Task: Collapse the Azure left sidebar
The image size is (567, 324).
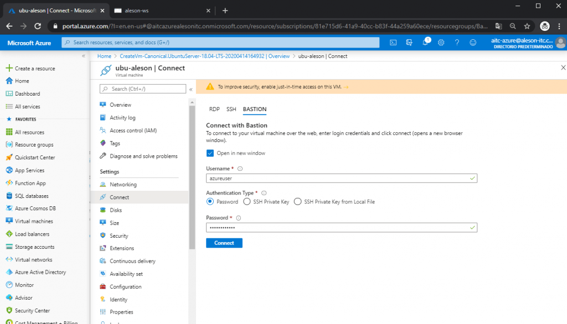Action: coord(84,56)
